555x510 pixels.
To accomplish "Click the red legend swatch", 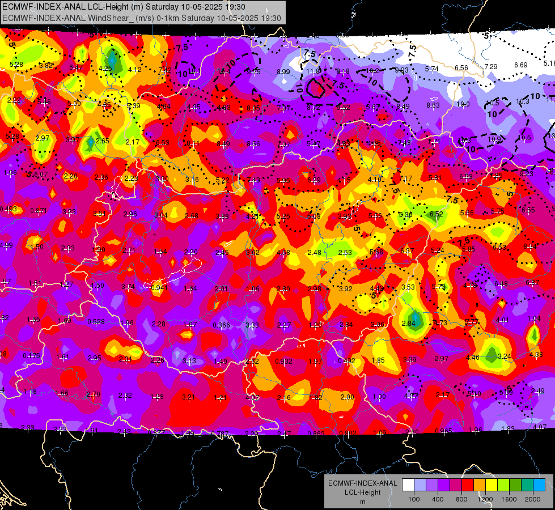I will coord(468,485).
